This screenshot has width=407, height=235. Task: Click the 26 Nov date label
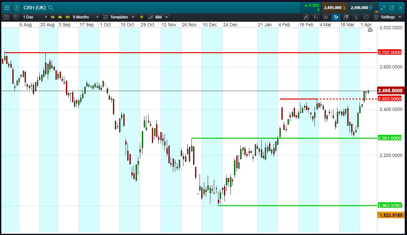pos(189,25)
